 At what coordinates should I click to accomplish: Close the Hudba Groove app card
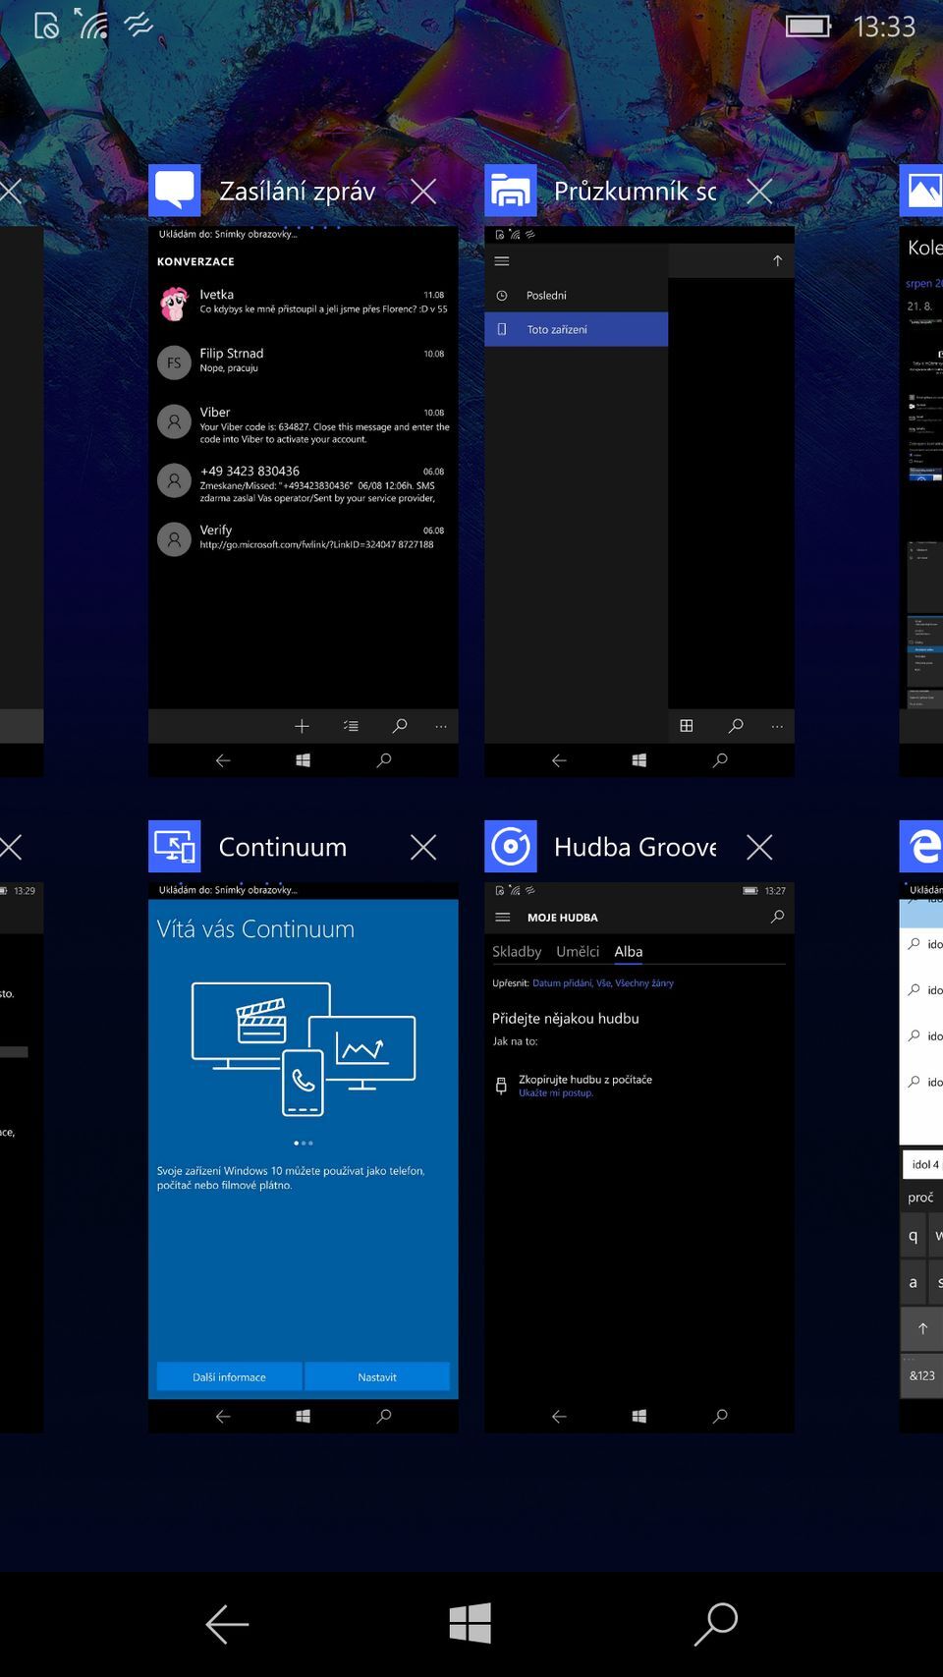tap(759, 847)
